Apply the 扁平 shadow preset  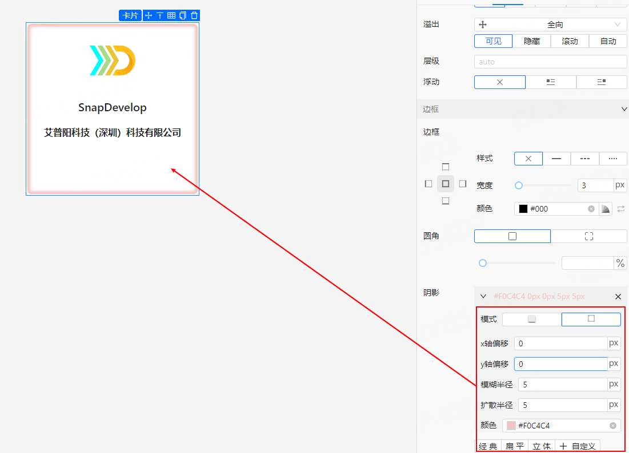click(x=515, y=446)
